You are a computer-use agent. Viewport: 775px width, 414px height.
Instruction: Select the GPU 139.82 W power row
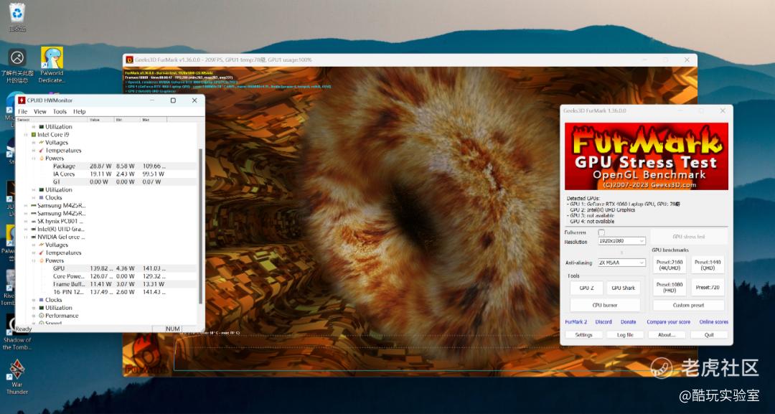(108, 268)
